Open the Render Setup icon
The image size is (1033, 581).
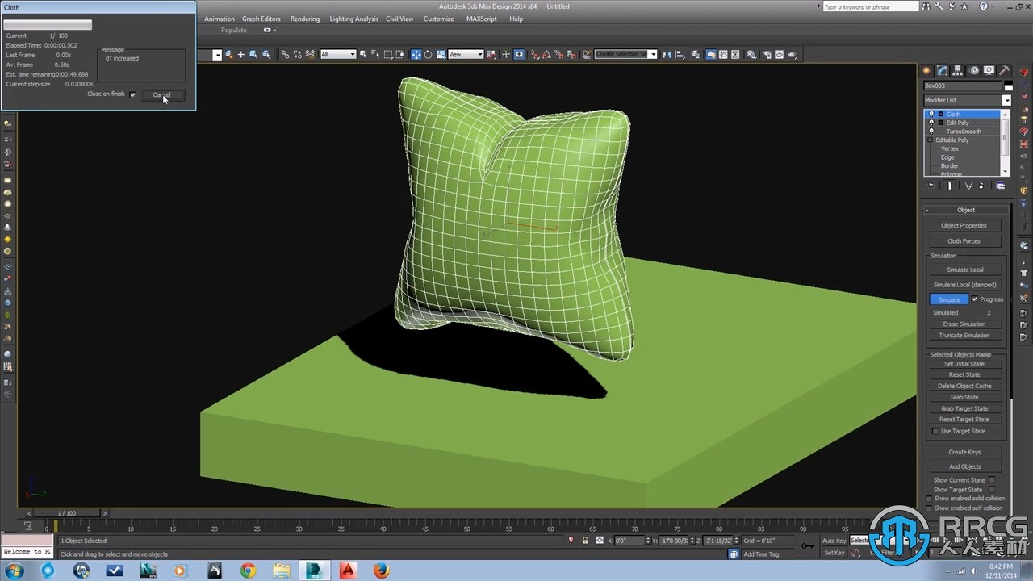coord(766,54)
